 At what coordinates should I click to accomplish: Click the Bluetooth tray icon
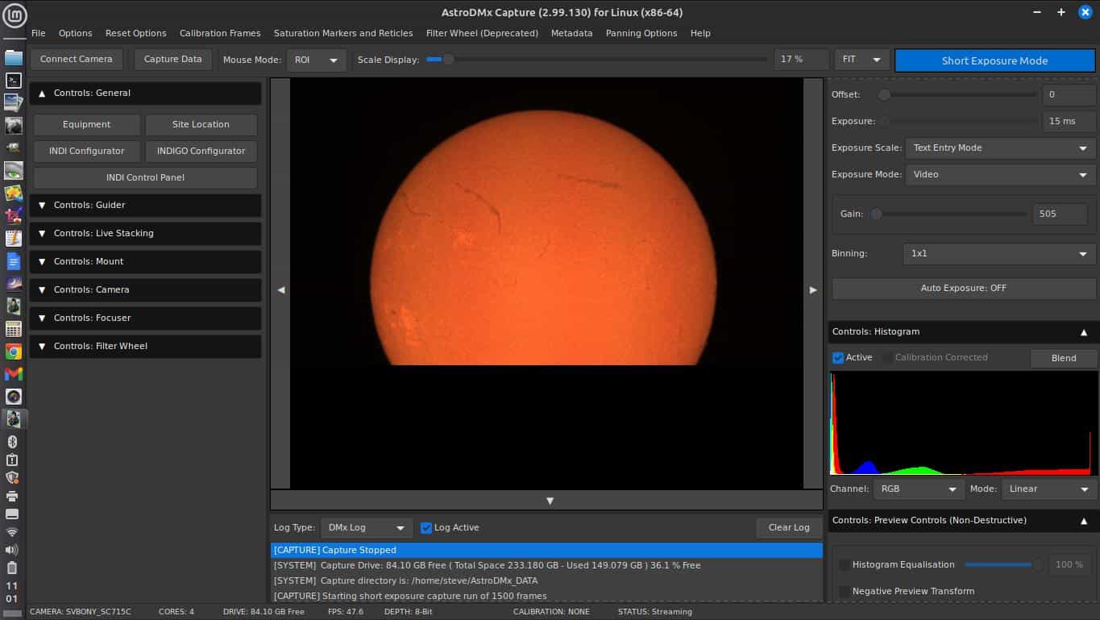pos(12,441)
